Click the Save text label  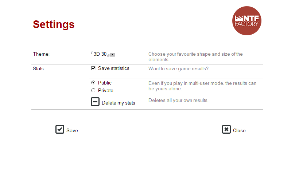(72, 130)
